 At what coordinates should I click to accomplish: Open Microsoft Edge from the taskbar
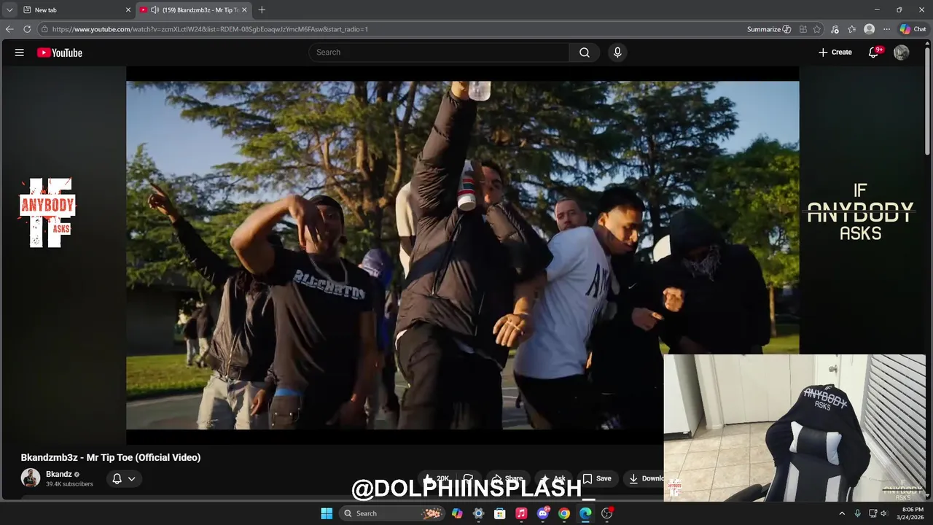click(585, 513)
